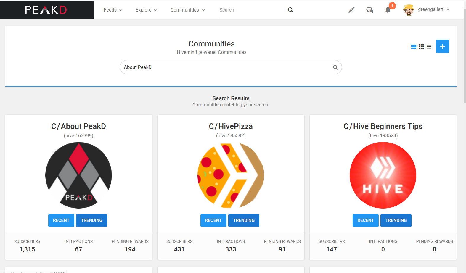
Task: Open the notifications bell icon
Action: click(388, 10)
